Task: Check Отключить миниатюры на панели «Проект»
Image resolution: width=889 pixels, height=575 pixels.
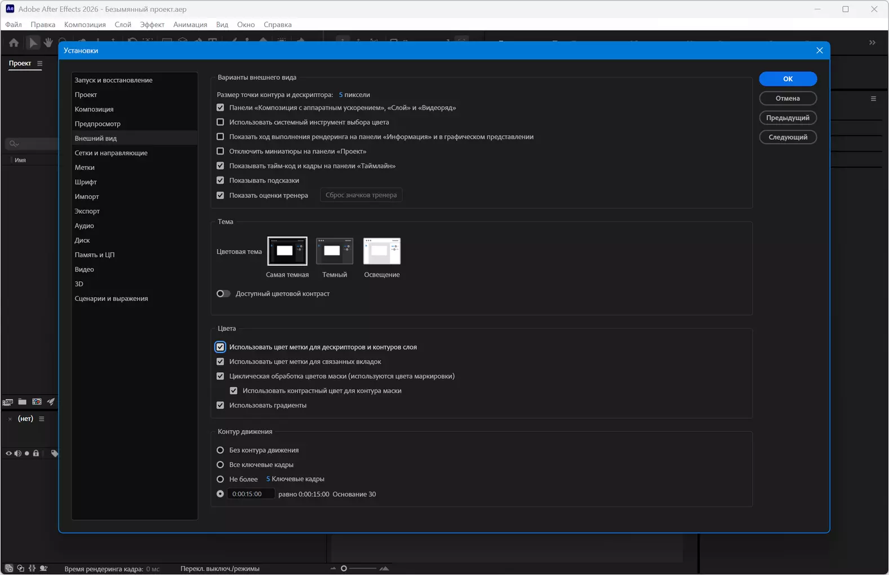Action: tap(220, 152)
